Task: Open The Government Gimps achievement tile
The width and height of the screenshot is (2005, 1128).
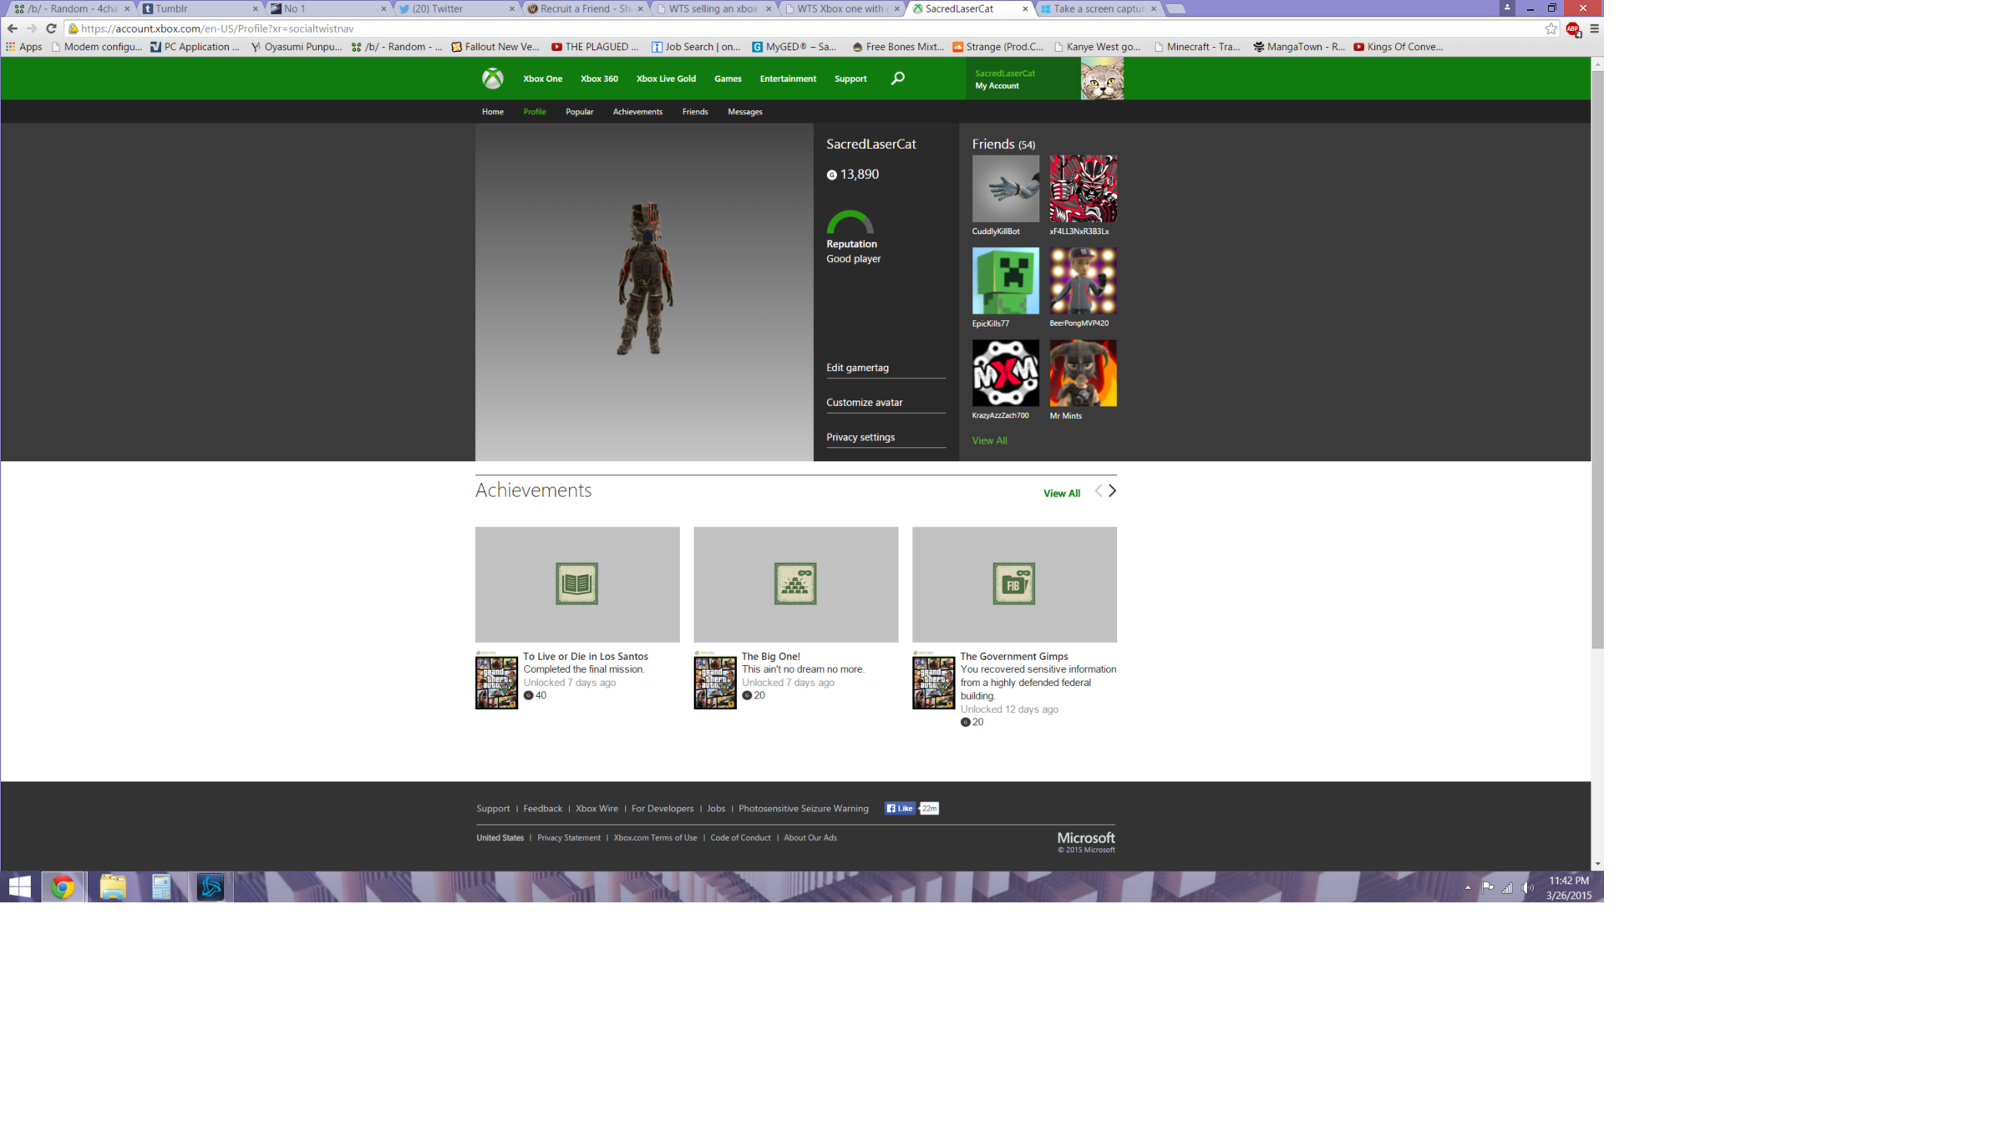Action: (1014, 584)
